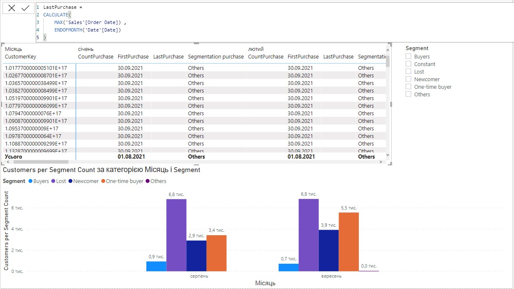
Task: Click the серпень Newcomer bar 2,9 тис.
Action: 196,256
